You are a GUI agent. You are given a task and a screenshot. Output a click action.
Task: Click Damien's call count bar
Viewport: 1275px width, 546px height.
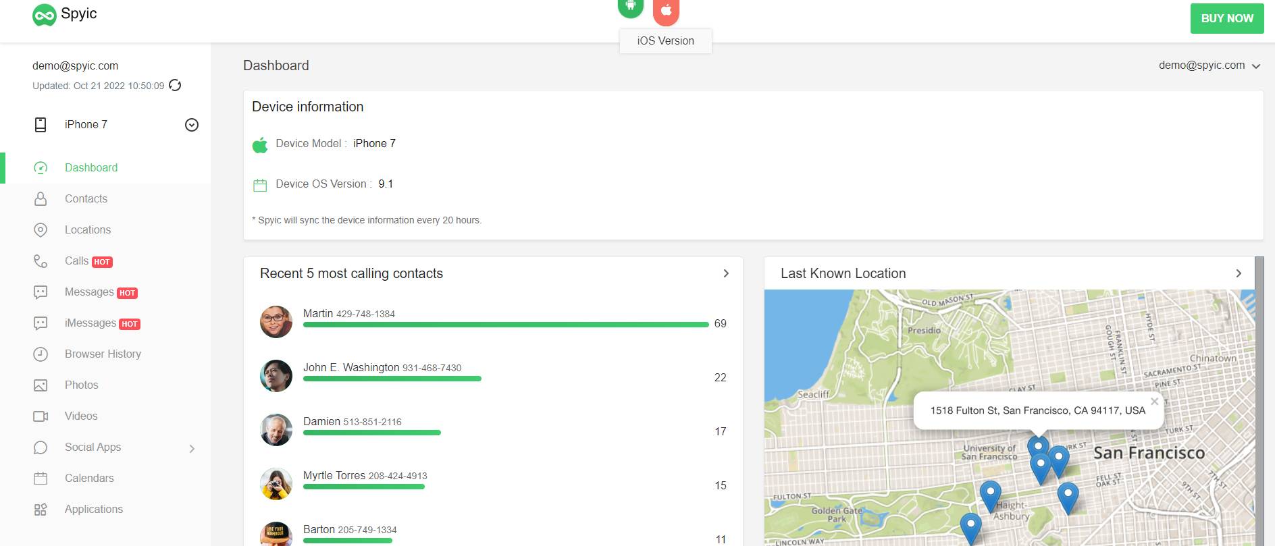pos(372,433)
